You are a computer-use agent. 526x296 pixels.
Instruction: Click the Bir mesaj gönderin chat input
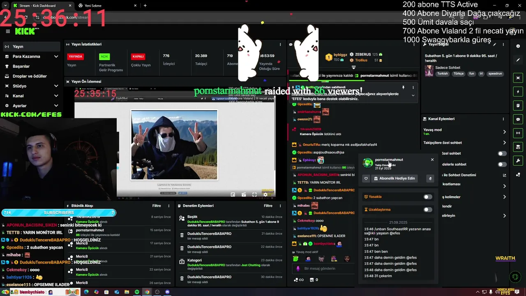324,268
